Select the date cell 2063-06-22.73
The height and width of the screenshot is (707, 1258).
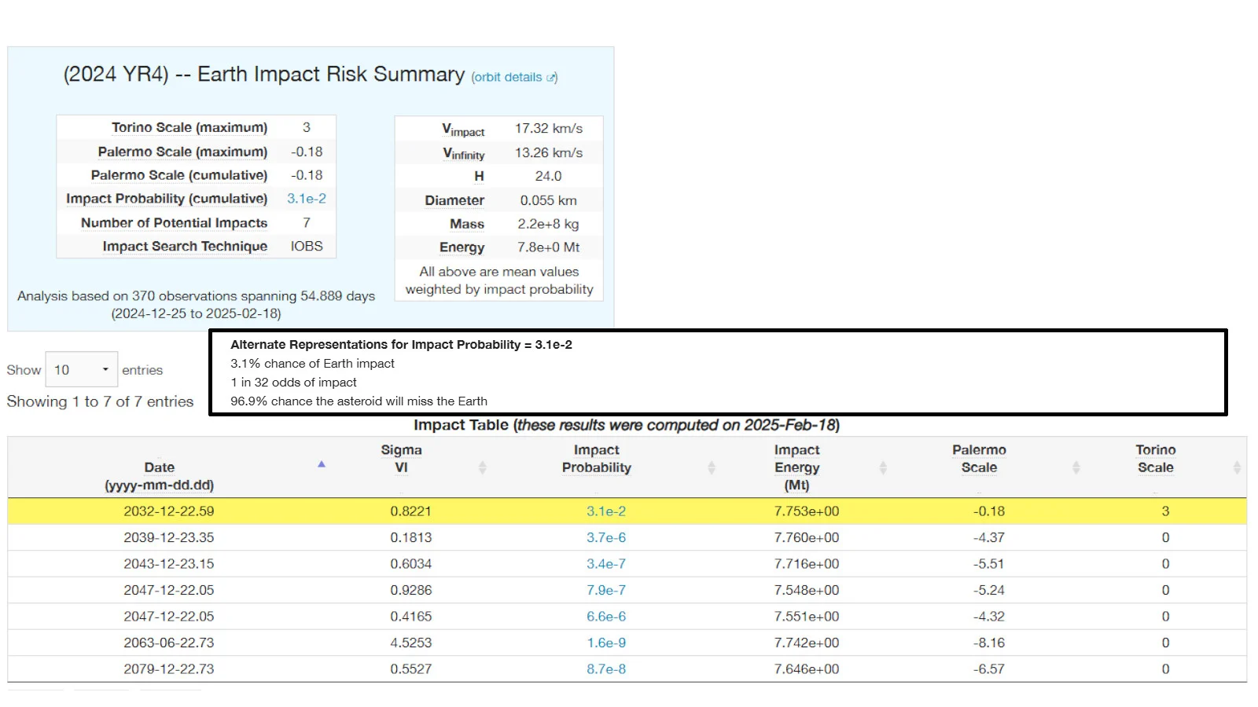[x=169, y=643]
